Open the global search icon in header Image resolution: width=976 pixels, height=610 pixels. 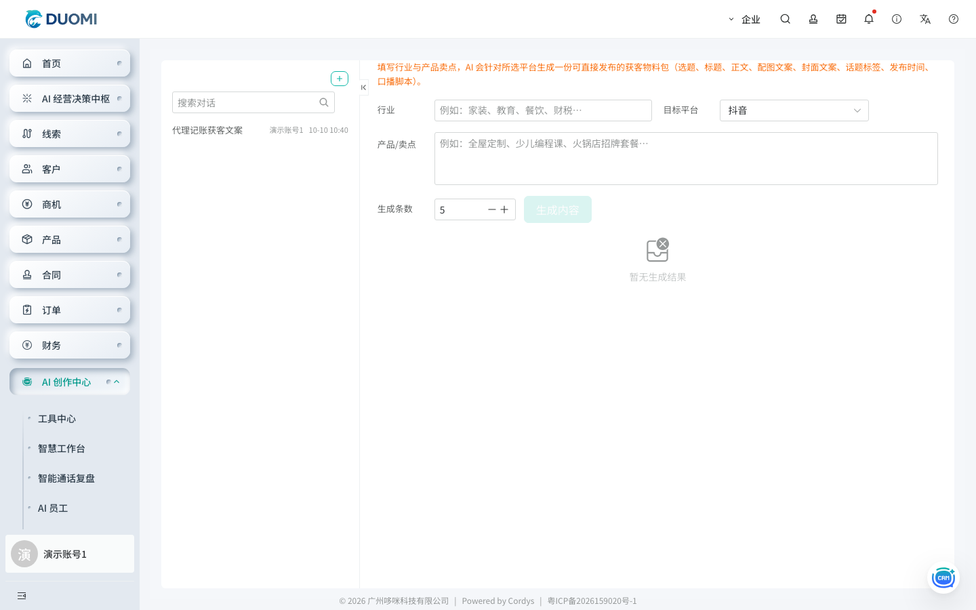(x=786, y=19)
